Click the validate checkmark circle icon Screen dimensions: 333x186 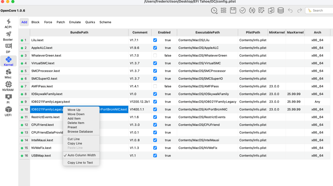coord(242,10)
